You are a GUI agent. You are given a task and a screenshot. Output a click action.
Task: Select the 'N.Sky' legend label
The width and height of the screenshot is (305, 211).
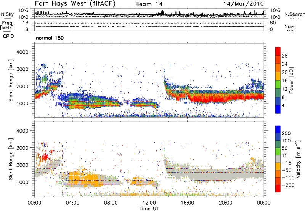7,14
